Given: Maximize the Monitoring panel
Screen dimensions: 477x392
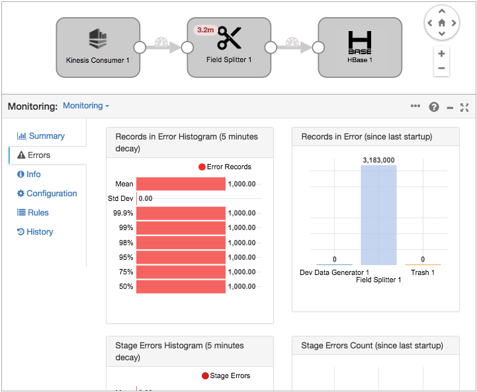Looking at the screenshot, I should (x=464, y=106).
